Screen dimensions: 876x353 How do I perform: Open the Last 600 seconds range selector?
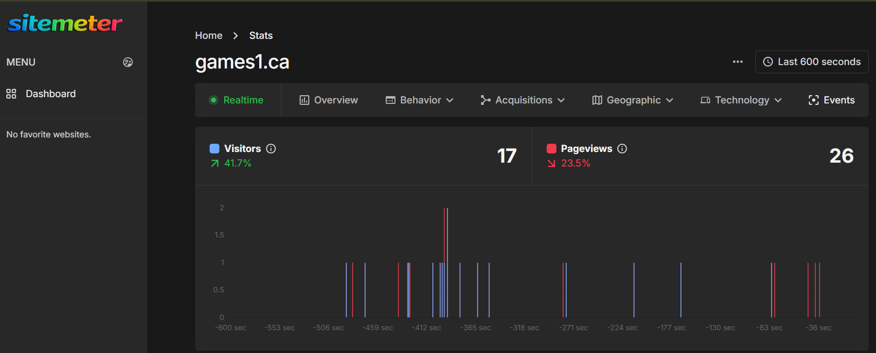[x=812, y=62]
